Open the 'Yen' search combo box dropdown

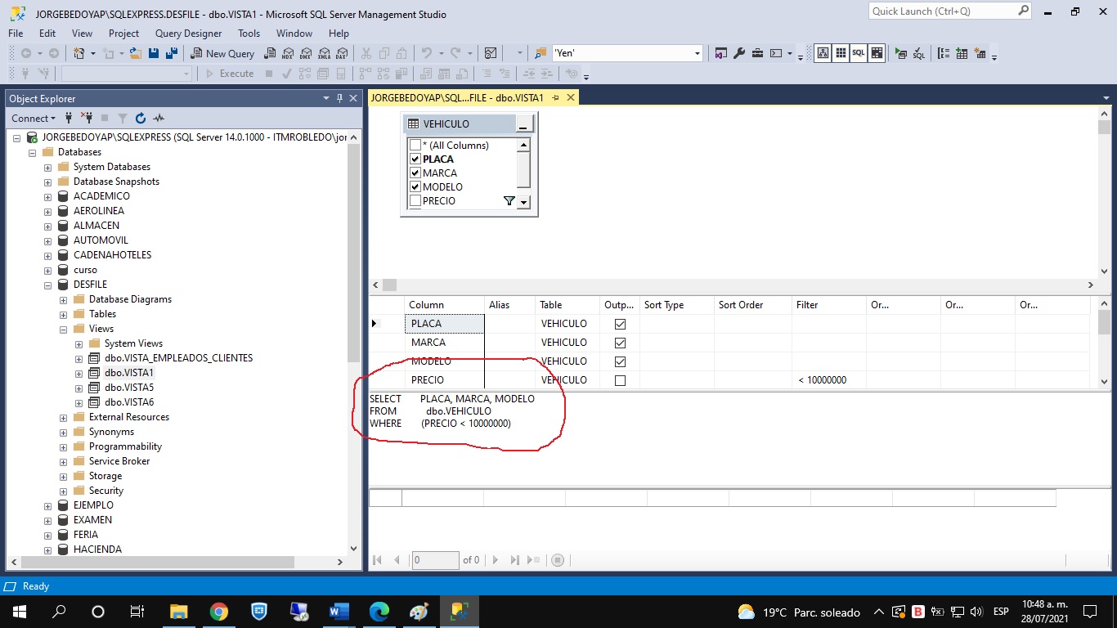698,53
